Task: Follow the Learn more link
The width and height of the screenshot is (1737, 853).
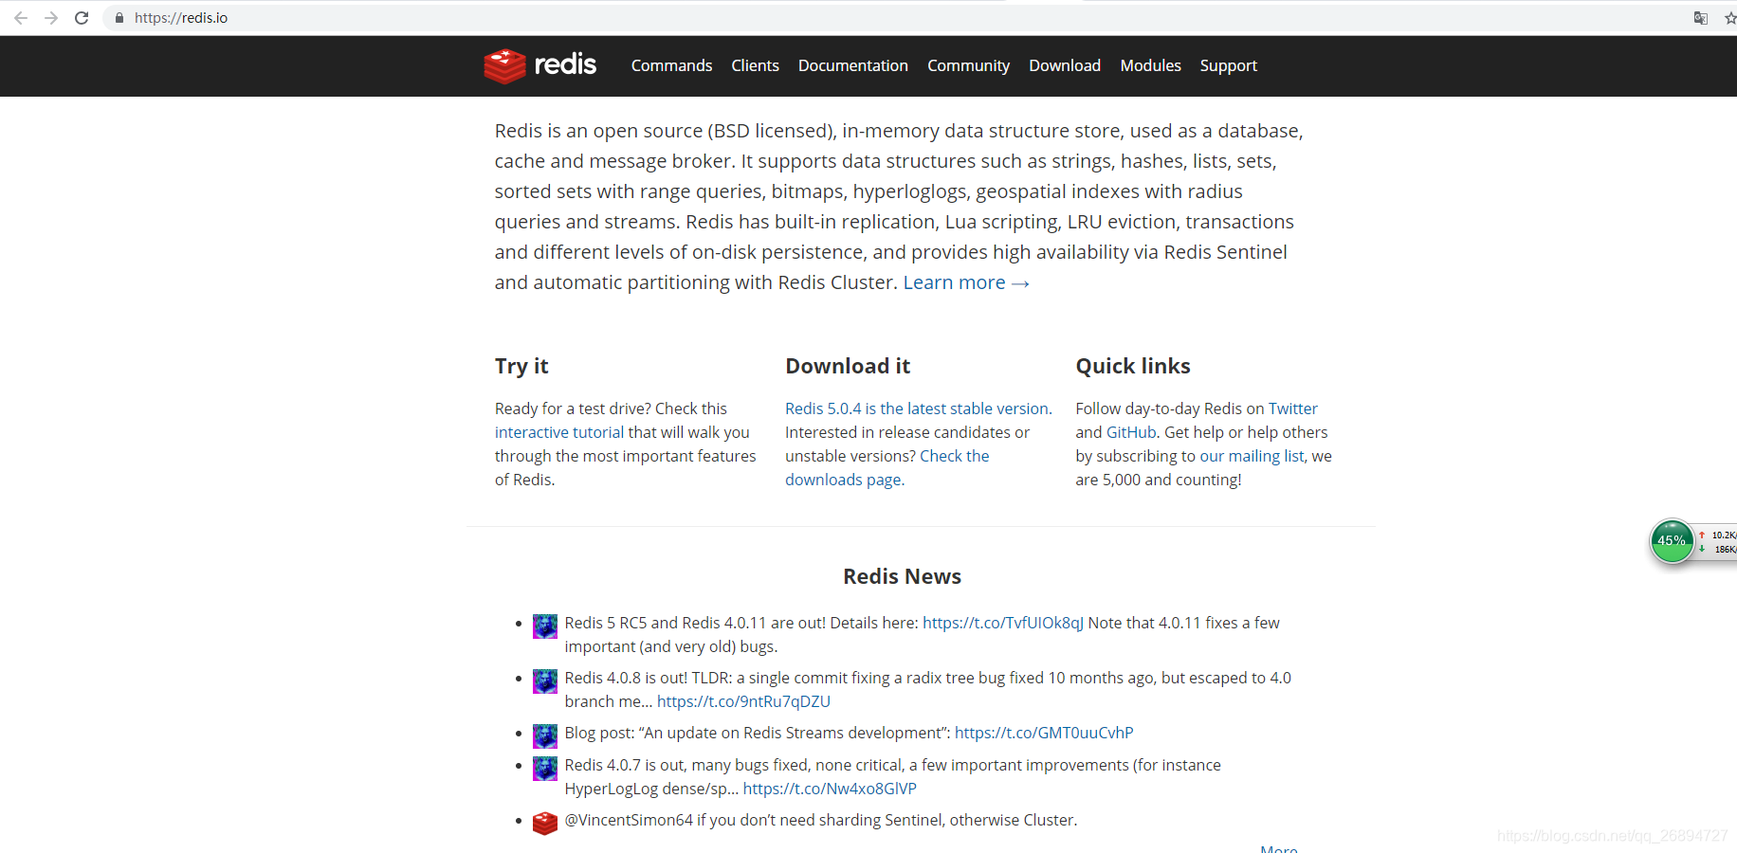Action: [x=966, y=282]
